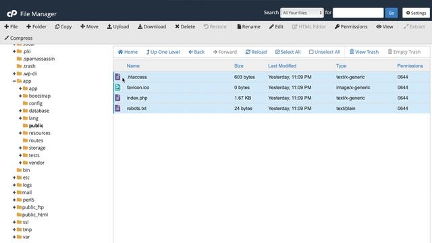
Task: Open the Upload tool
Action: [118, 27]
